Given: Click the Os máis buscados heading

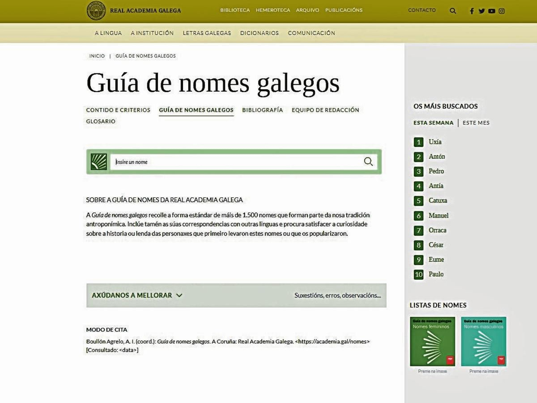Looking at the screenshot, I should coord(445,106).
